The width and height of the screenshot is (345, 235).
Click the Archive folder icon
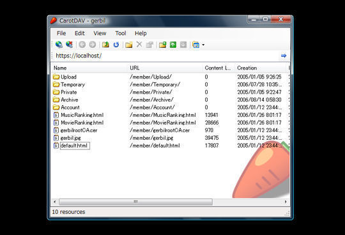pos(56,100)
